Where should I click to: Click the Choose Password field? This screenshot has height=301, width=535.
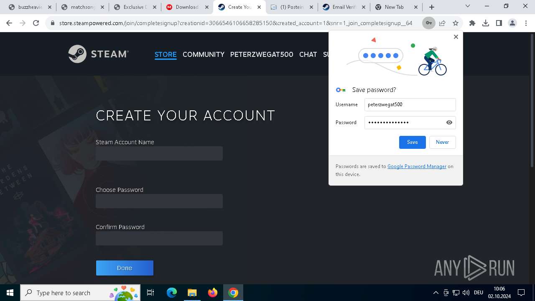click(159, 201)
